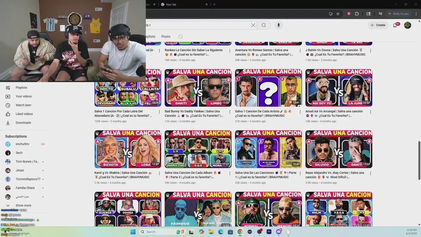Open options menu for Bad Bunny Vs Daddy Yankee
Screen dimensions: 421x237
click(x=230, y=112)
